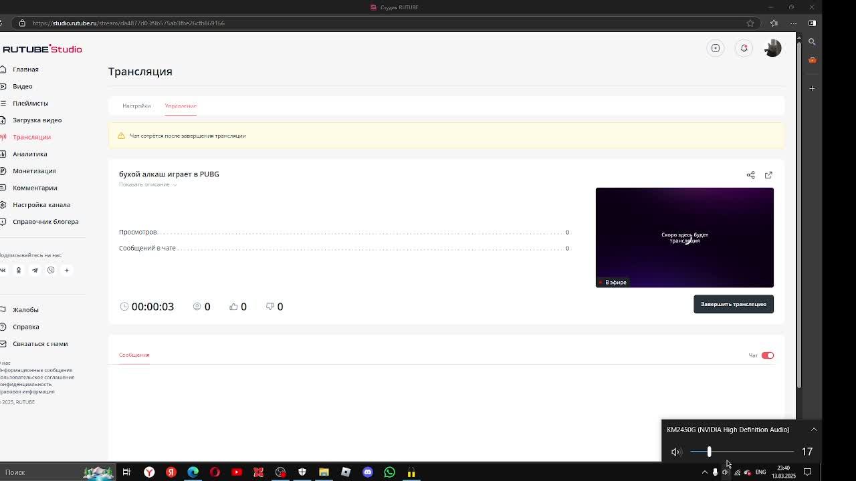Switch to the Настройки tab
The width and height of the screenshot is (856, 481).
136,106
